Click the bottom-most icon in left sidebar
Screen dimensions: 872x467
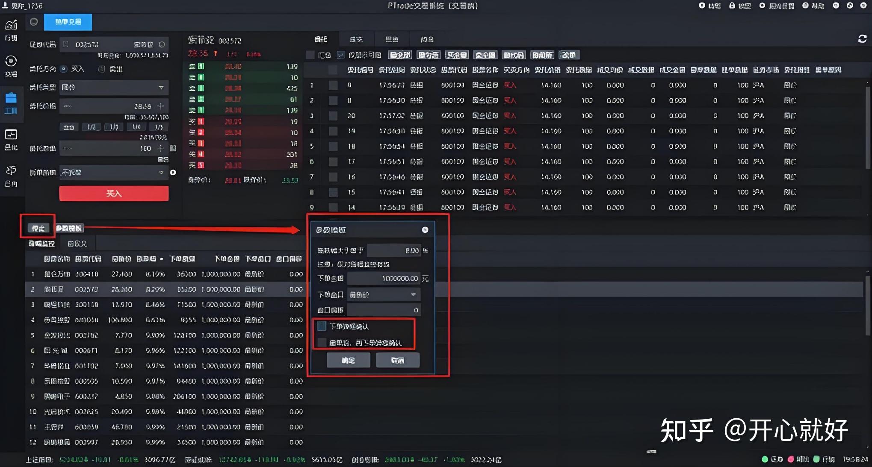(11, 171)
